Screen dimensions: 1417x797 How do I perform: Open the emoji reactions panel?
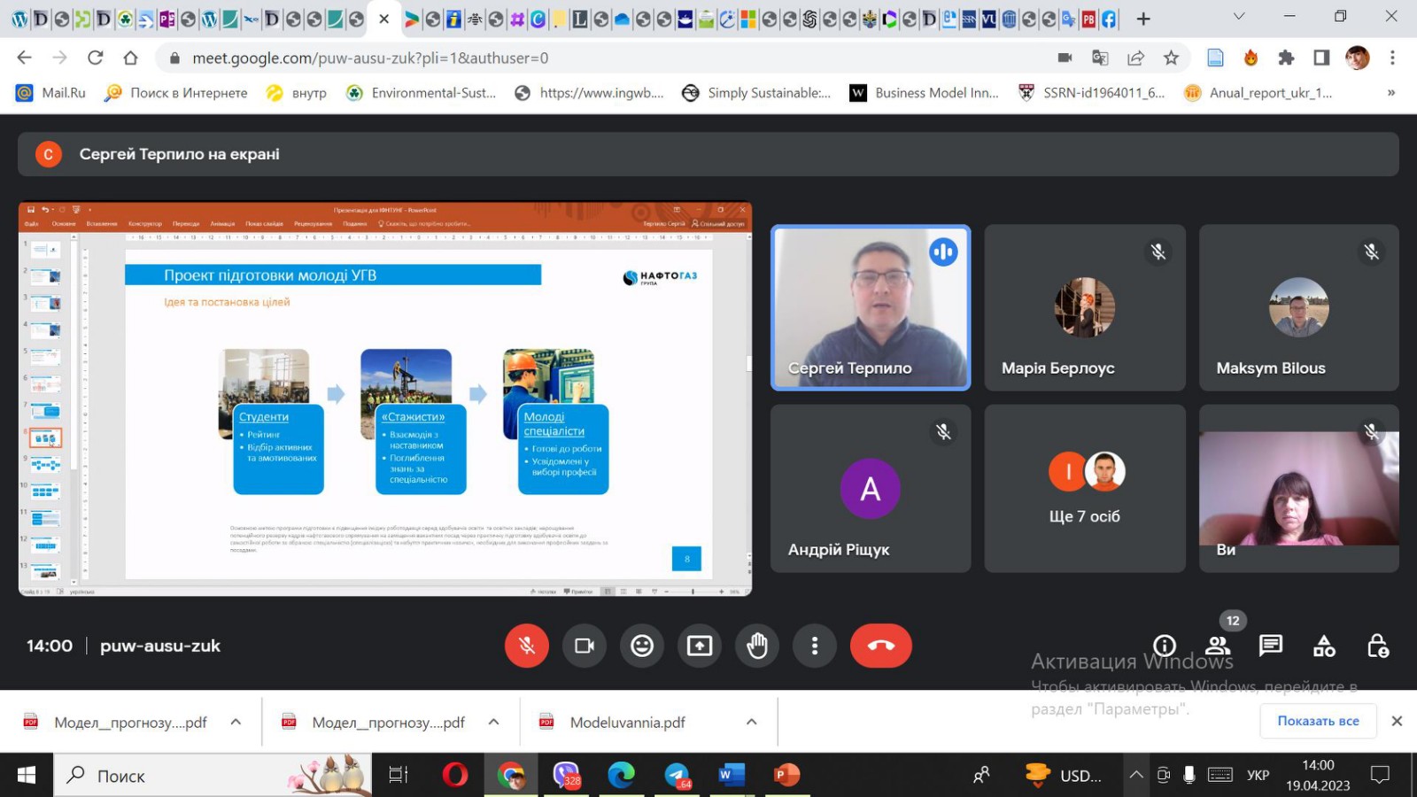[641, 646]
